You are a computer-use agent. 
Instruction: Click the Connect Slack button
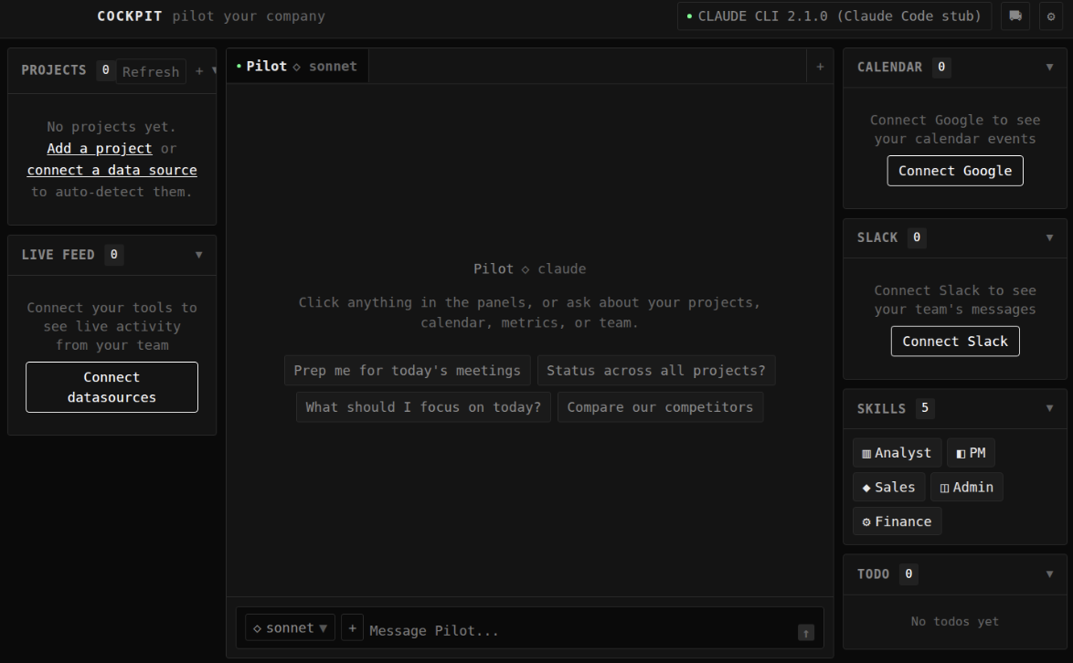[954, 341]
